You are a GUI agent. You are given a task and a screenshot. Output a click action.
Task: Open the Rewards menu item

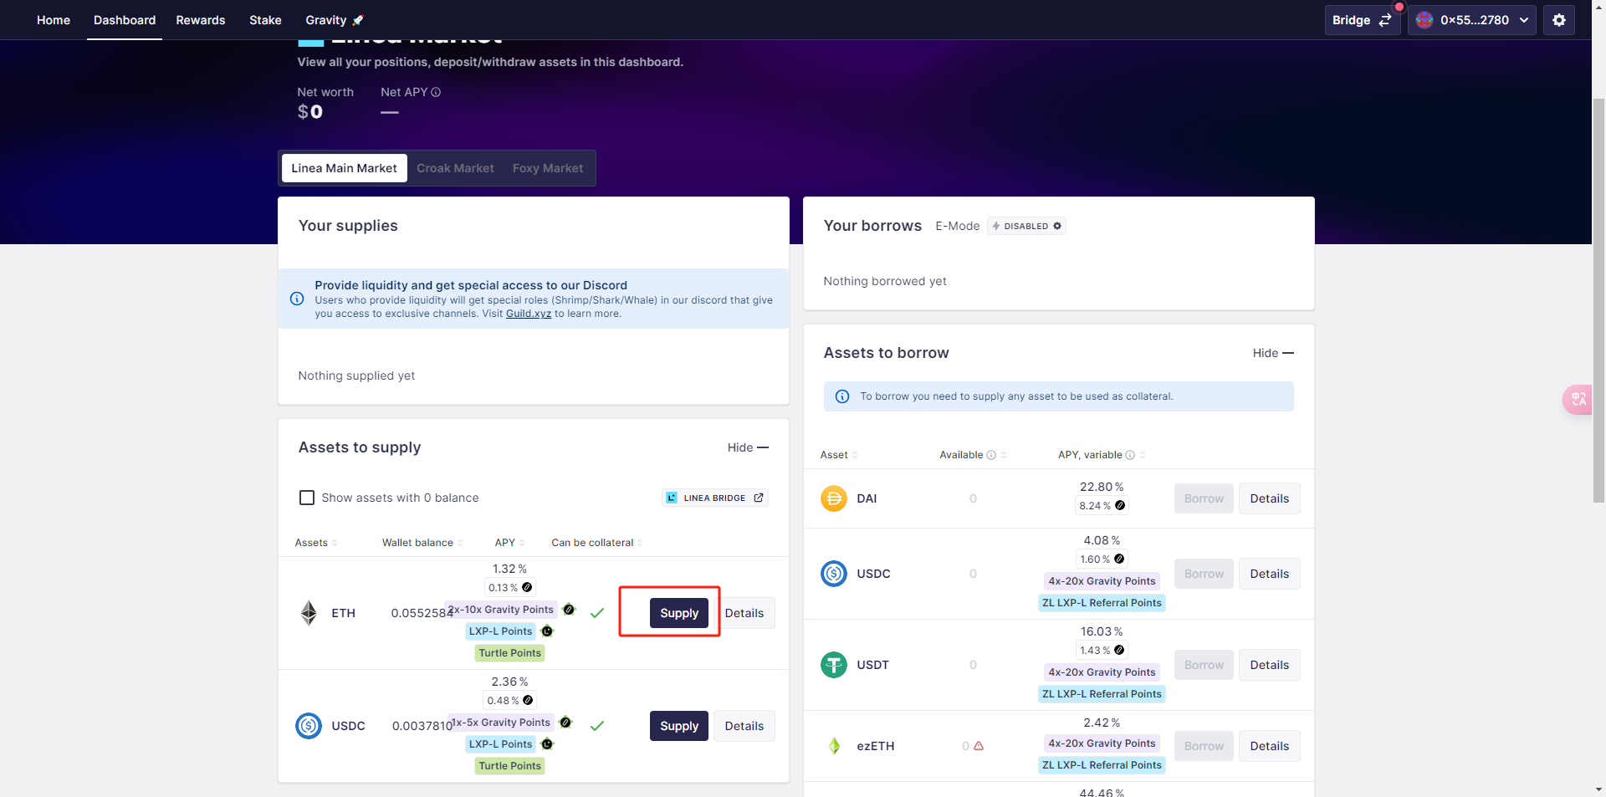tap(201, 20)
